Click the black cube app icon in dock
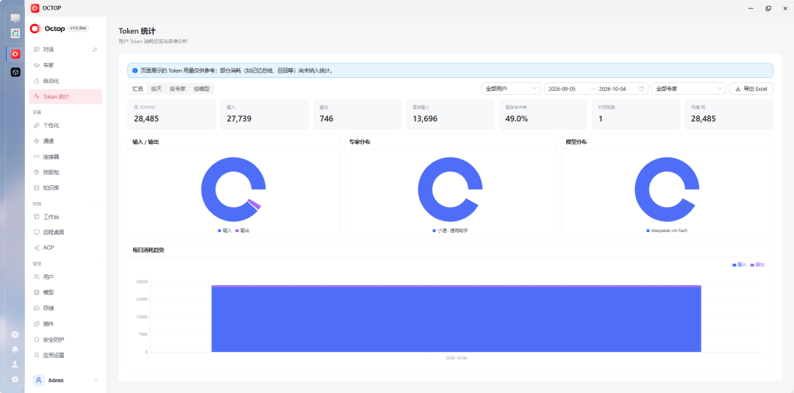794x393 pixels. pyautogui.click(x=15, y=72)
